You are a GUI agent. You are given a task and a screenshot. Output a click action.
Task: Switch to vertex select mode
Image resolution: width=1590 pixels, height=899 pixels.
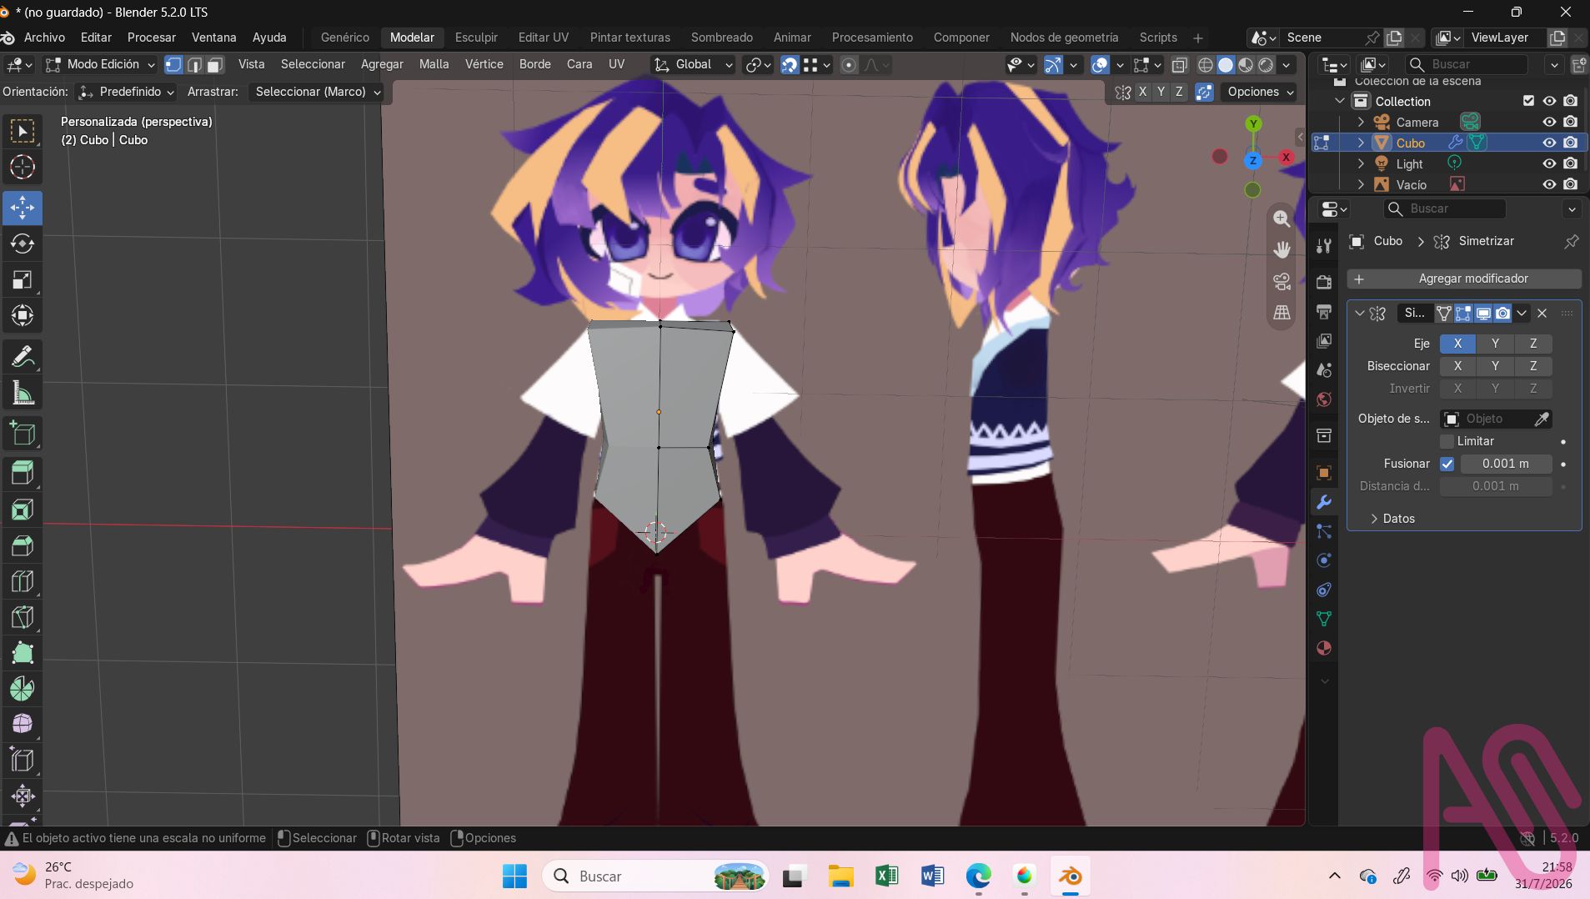(173, 65)
